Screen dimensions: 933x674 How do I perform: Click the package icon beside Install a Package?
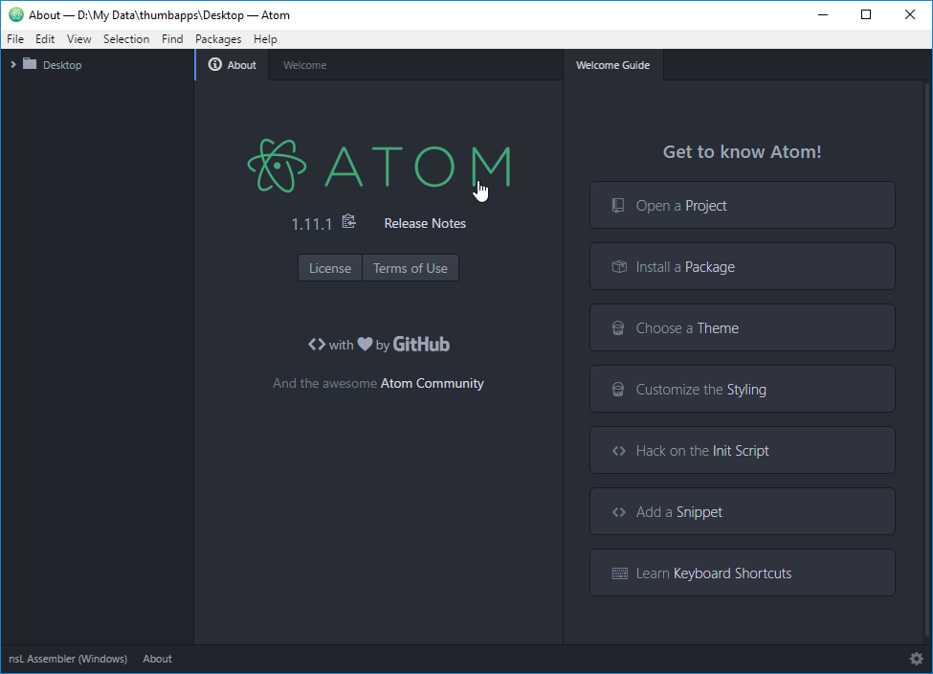pyautogui.click(x=619, y=267)
